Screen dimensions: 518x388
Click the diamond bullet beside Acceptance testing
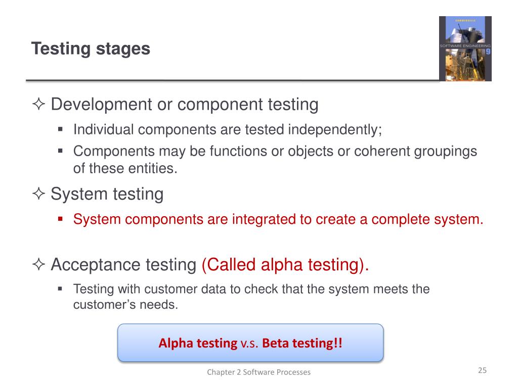(38, 264)
